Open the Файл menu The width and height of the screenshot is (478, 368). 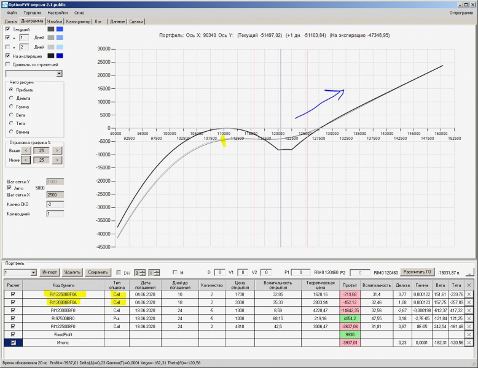click(x=12, y=13)
